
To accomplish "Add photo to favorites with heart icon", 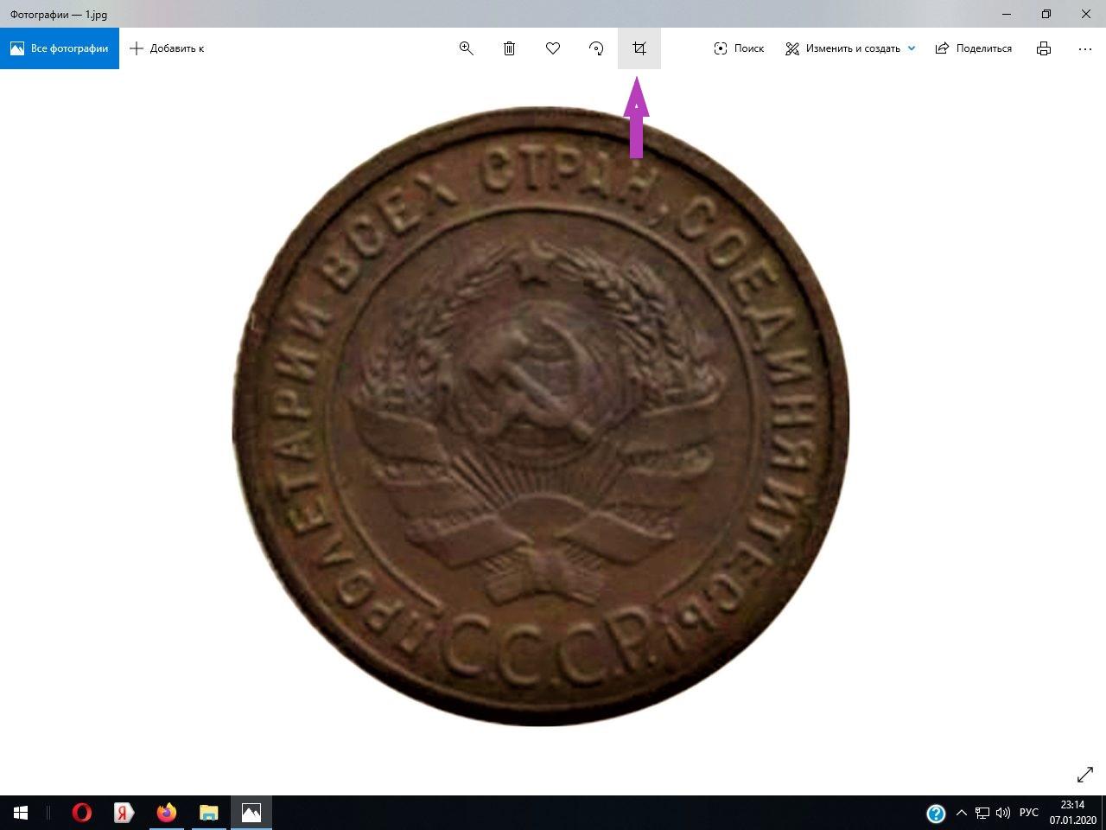I will pos(553,48).
